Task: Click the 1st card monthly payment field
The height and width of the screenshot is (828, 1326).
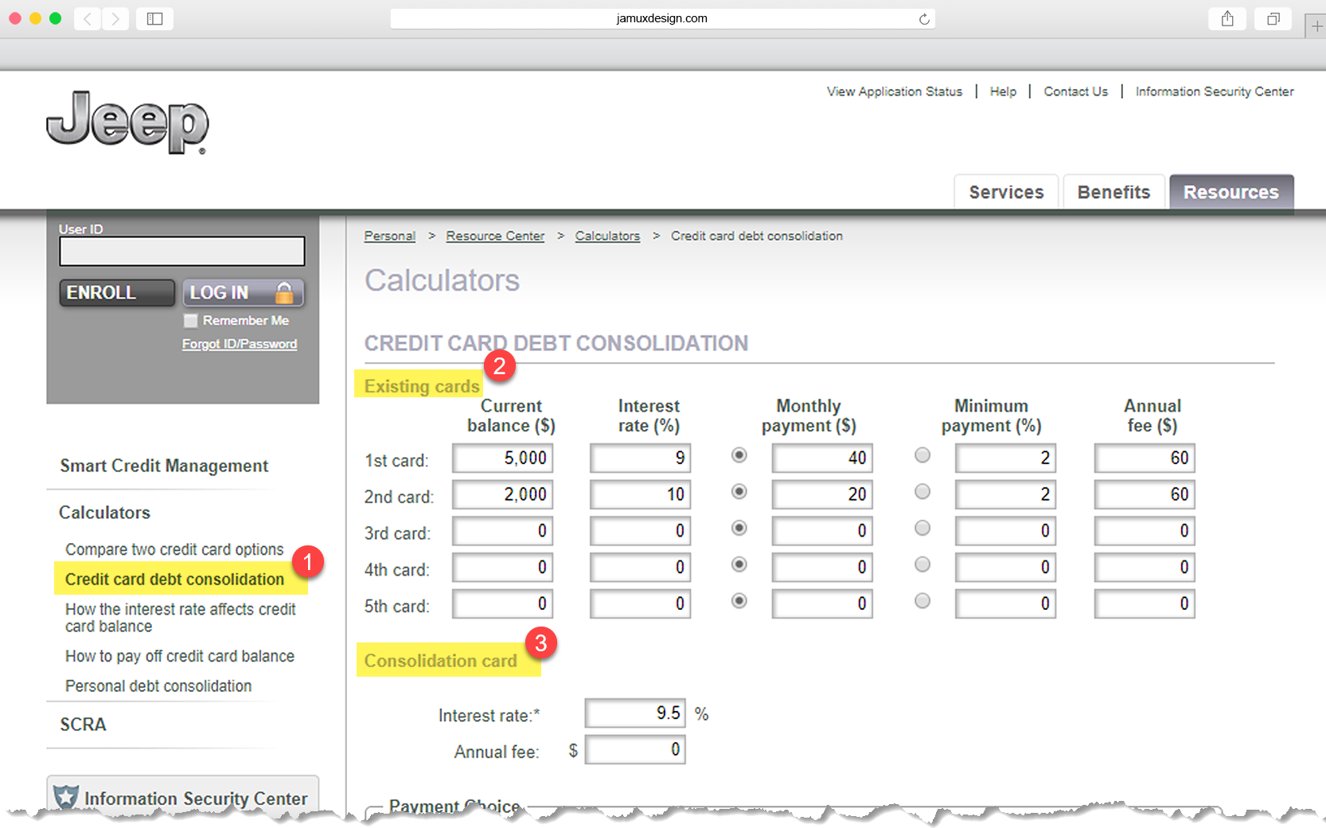Action: coord(822,458)
